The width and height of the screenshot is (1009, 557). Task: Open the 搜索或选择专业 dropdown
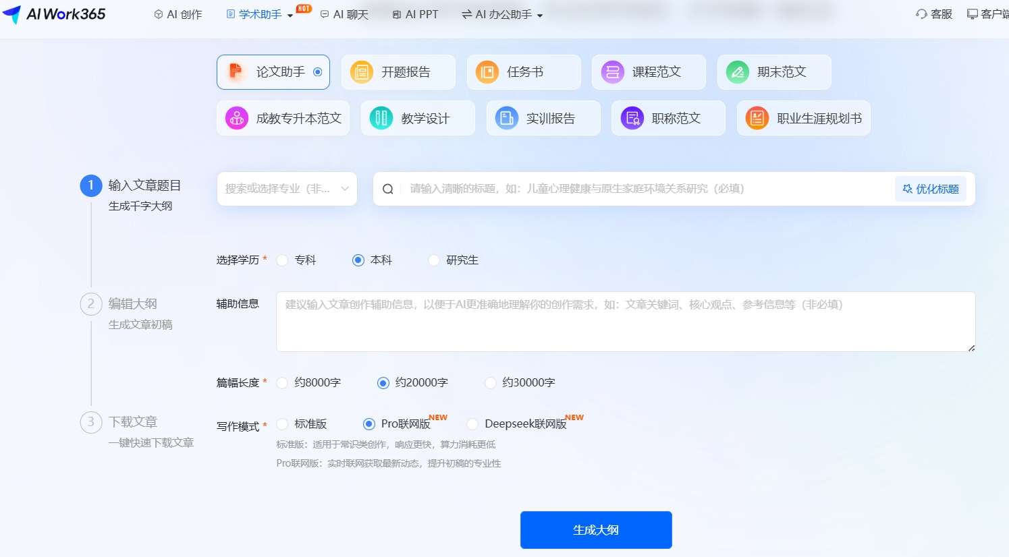tap(287, 188)
